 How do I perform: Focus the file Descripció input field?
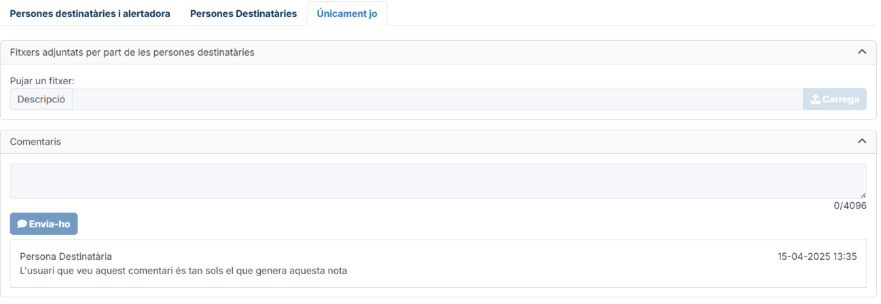pyautogui.click(x=437, y=99)
